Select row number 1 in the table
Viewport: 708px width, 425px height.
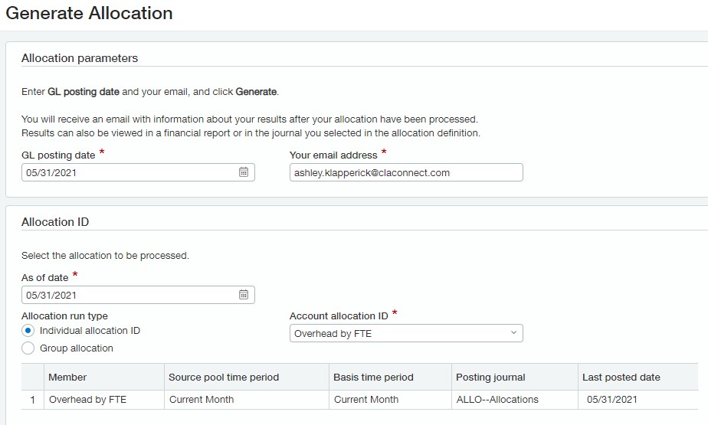pyautogui.click(x=32, y=399)
